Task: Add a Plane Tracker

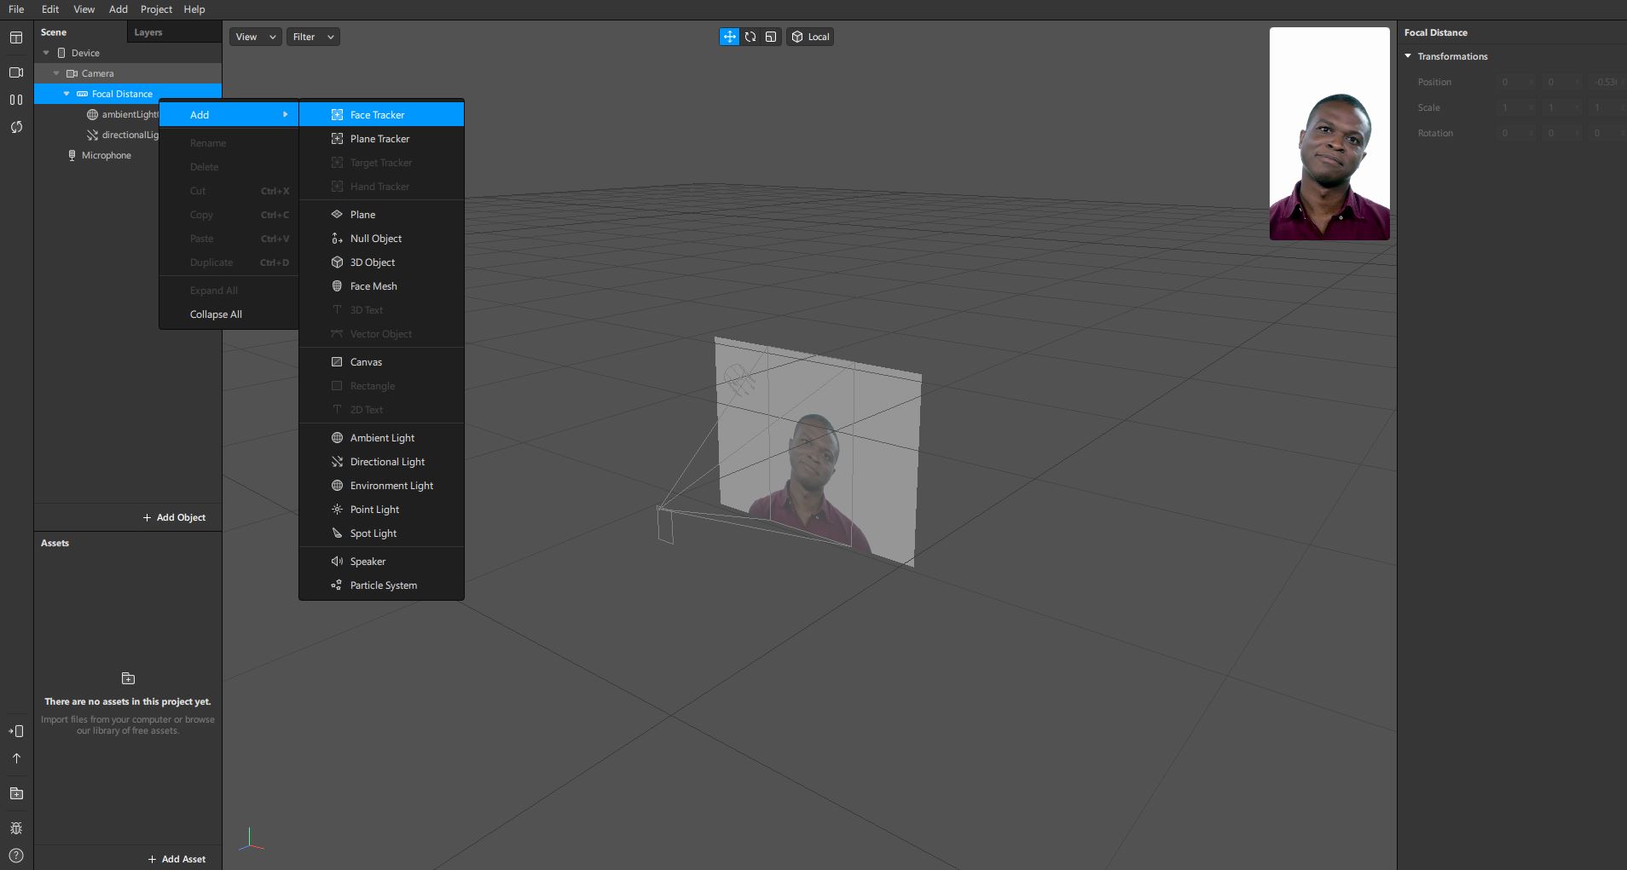Action: pos(381,139)
